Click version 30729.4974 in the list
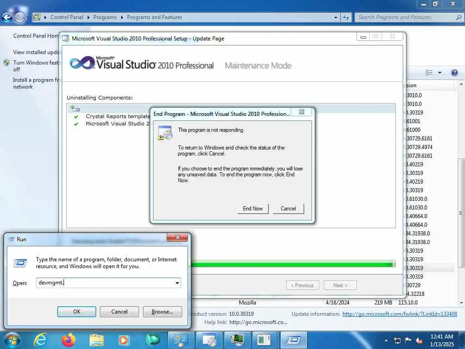This screenshot has height=349, width=465. pyautogui.click(x=419, y=147)
